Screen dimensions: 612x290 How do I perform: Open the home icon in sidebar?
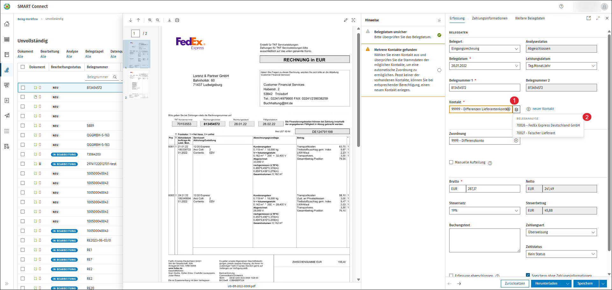[x=7, y=24]
